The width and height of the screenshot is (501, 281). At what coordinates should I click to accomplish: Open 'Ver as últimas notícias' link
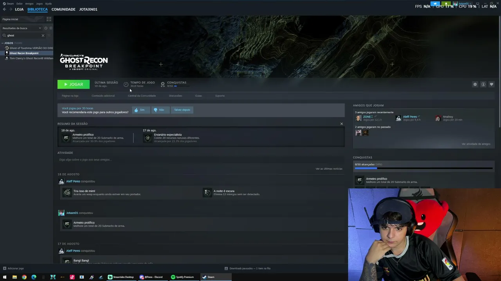[x=329, y=169]
